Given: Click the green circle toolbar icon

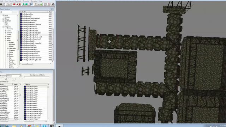Looking at the screenshot, I should (24, 4).
